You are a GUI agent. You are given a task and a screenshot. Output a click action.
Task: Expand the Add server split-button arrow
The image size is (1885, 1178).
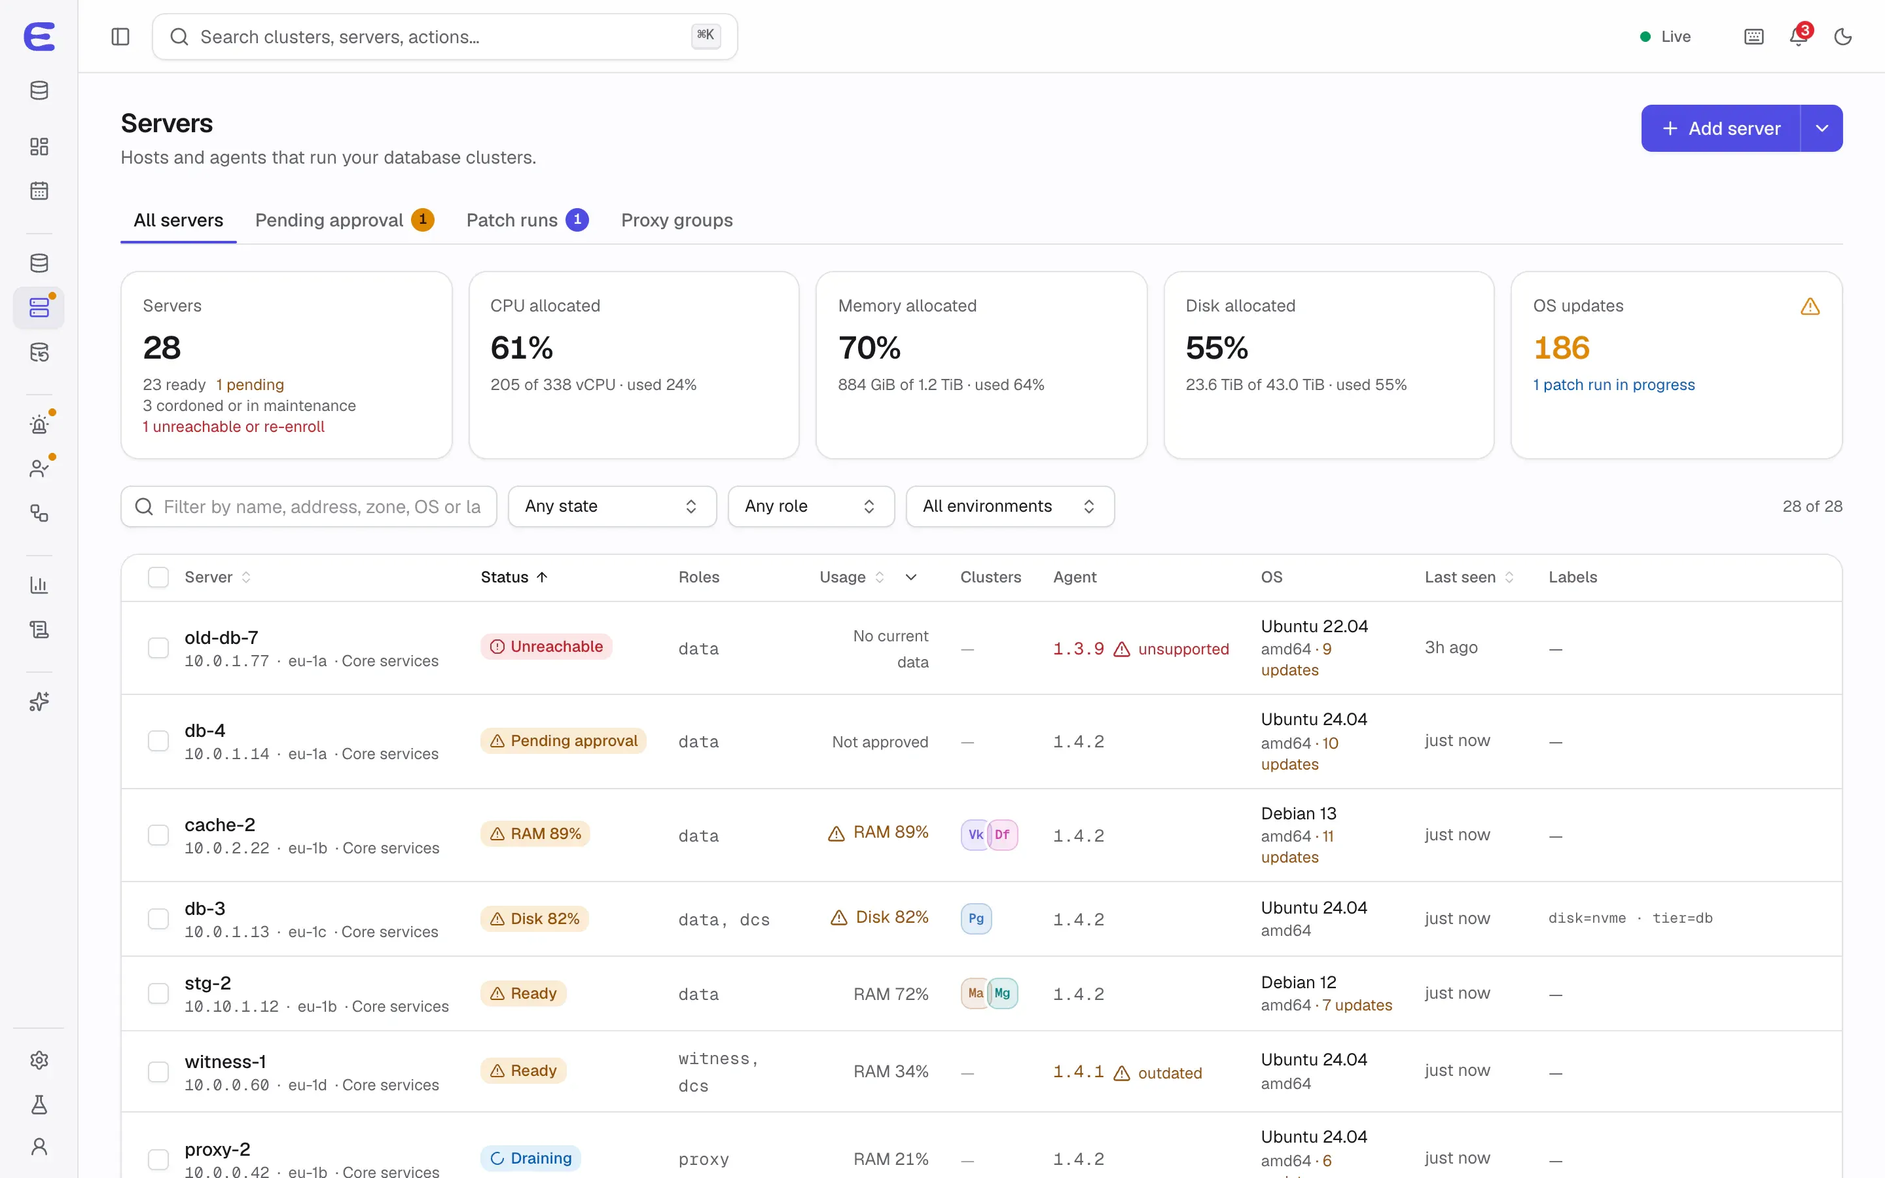click(1822, 128)
